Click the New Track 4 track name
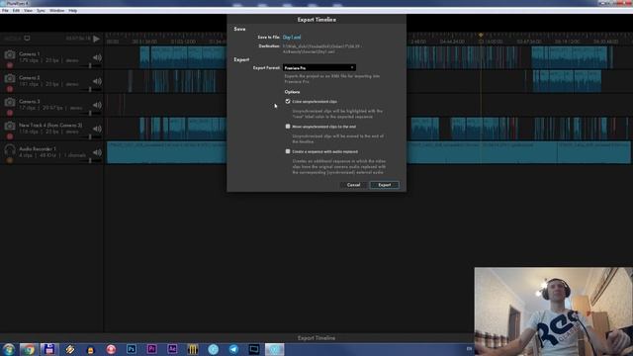The height and width of the screenshot is (356, 633). pyautogui.click(x=50, y=126)
